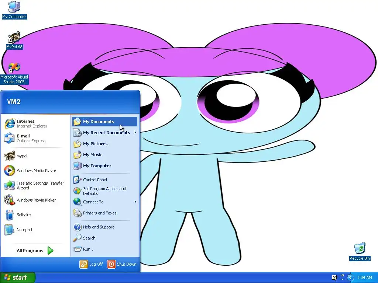
Task: Open Windows Media Player
Action: (x=36, y=171)
